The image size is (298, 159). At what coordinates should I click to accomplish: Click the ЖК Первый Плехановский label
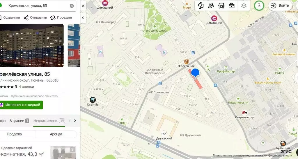coord(155,71)
